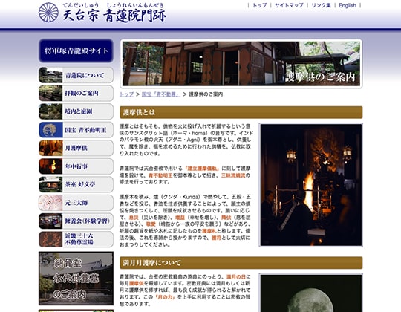
Task: Go to the リンク集 header link
Action: point(321,5)
